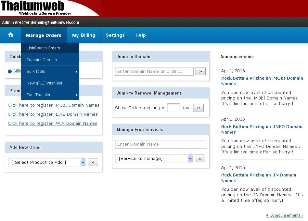This screenshot has height=221, width=308.
Task: Open link to register .WIN Domain Names
Action: coord(52,123)
